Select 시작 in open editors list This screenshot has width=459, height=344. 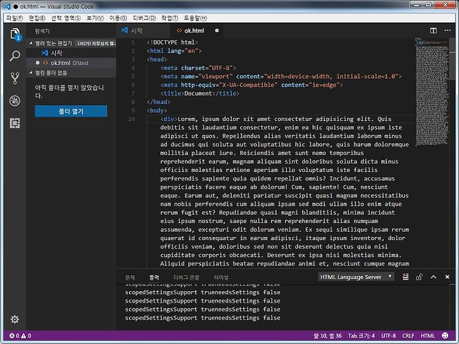pyautogui.click(x=71, y=53)
